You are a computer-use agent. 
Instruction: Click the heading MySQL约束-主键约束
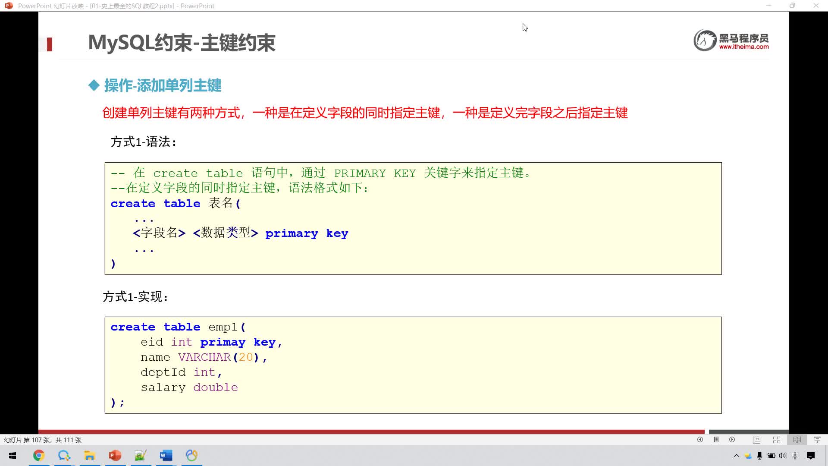182,43
